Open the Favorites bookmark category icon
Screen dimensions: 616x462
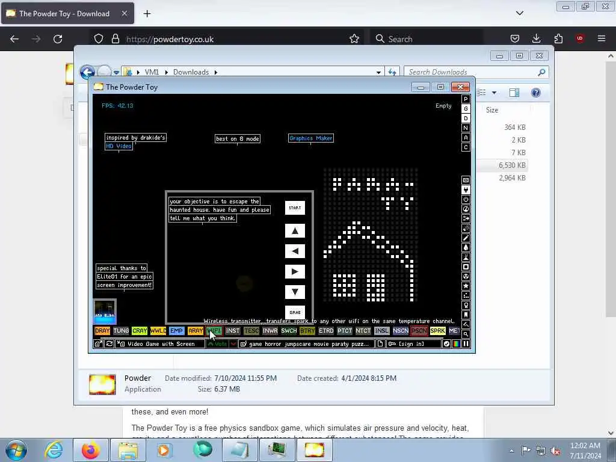pyautogui.click(x=466, y=315)
